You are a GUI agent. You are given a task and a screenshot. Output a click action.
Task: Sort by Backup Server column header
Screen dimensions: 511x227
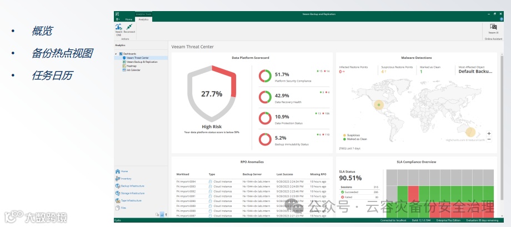[x=252, y=174]
